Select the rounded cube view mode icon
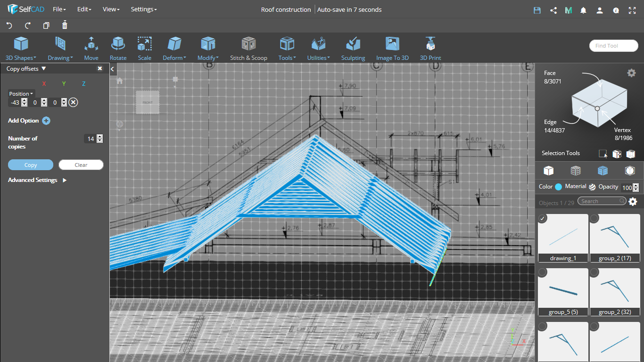This screenshot has width=644, height=362. [630, 170]
